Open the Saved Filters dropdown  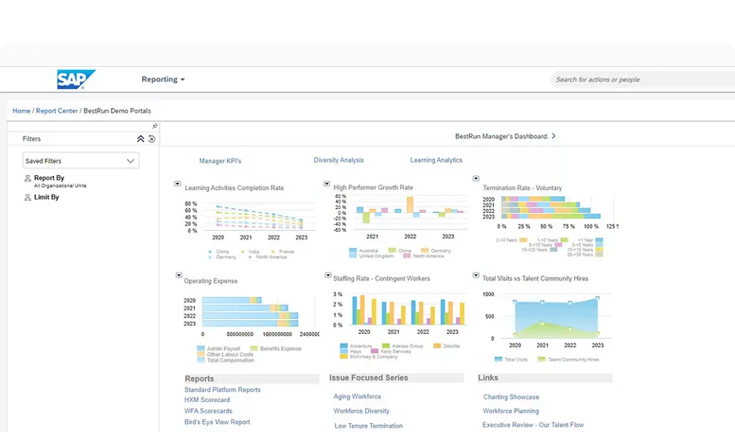[x=81, y=160]
